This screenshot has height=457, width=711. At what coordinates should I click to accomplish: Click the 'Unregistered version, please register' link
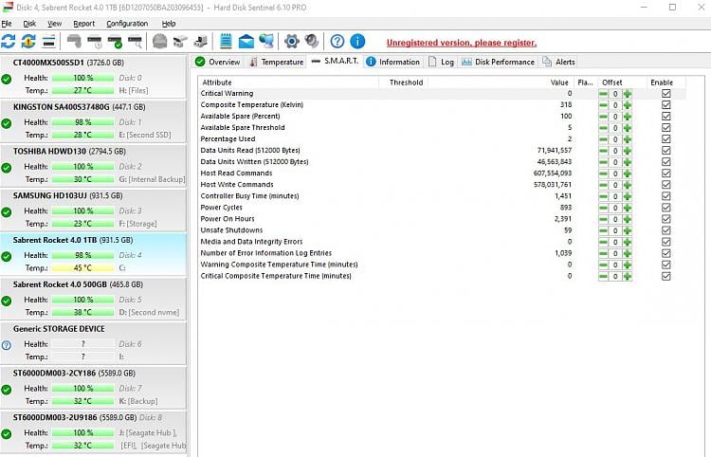[461, 43]
